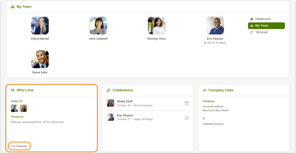Viewport: 296px width, 154px height.
Task: Open Cheryl Barnet's profile photo
Action: click(x=40, y=26)
